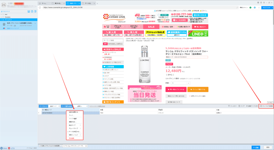Click the フィルター funnel icon

pos(229,106)
